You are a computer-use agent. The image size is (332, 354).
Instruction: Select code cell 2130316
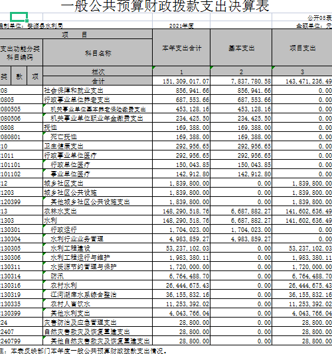[21, 285]
